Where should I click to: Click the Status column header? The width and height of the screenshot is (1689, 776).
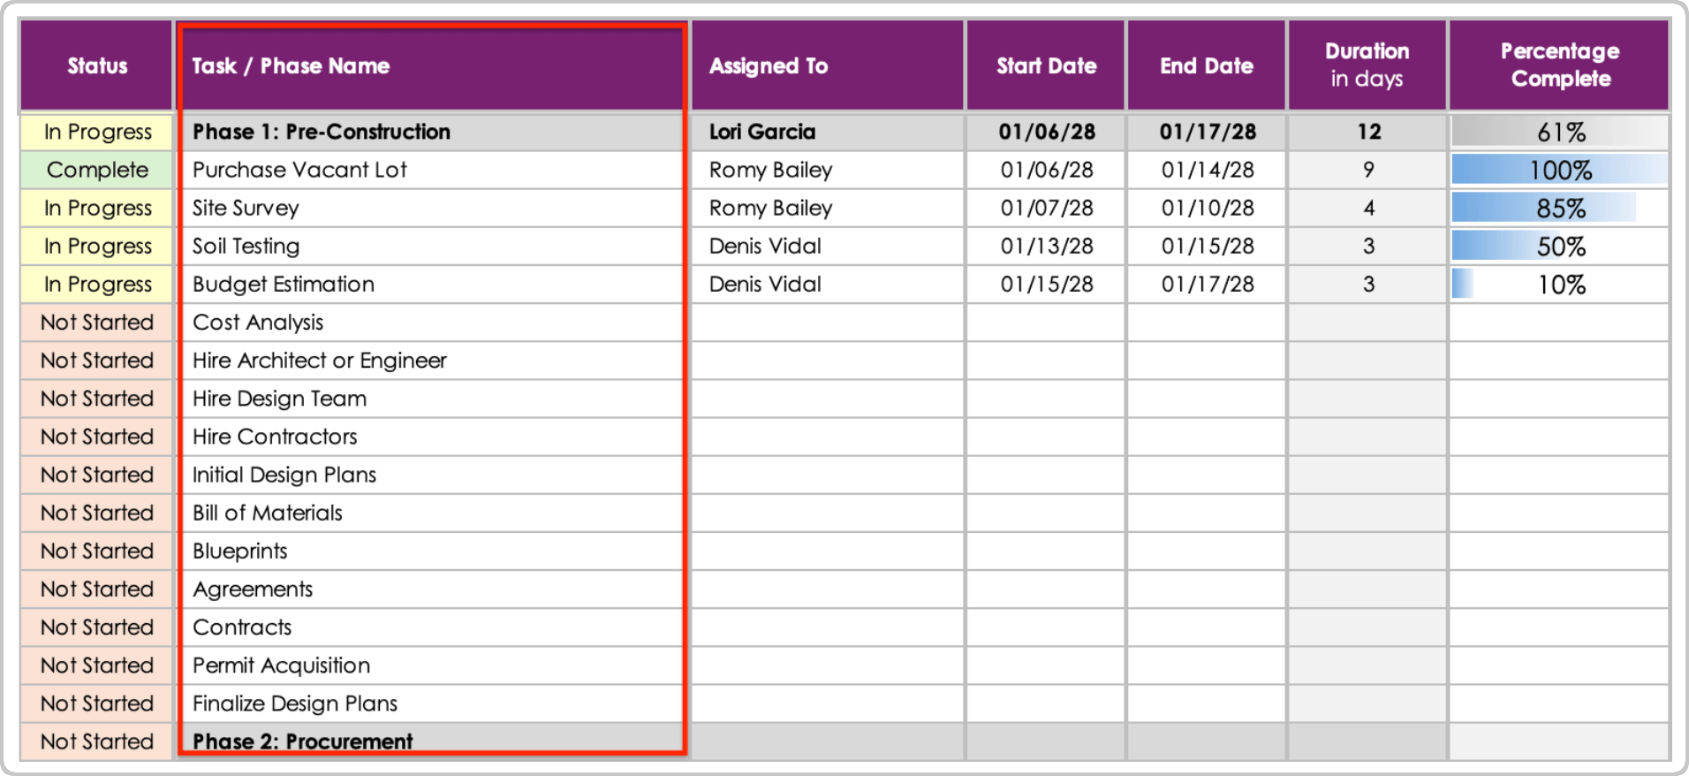97,65
